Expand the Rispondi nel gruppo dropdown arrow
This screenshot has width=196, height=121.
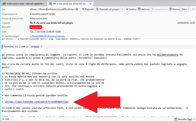coord(122,9)
